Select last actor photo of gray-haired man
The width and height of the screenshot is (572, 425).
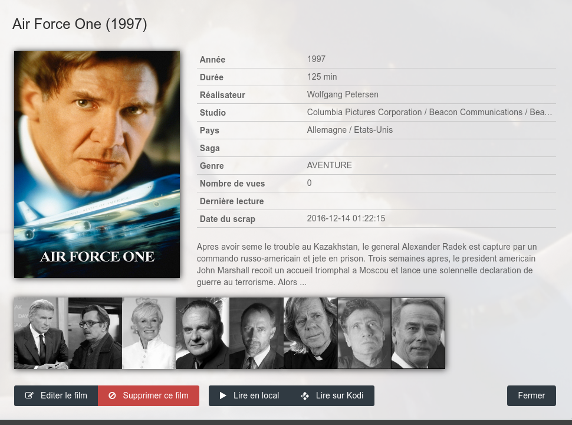[418, 333]
